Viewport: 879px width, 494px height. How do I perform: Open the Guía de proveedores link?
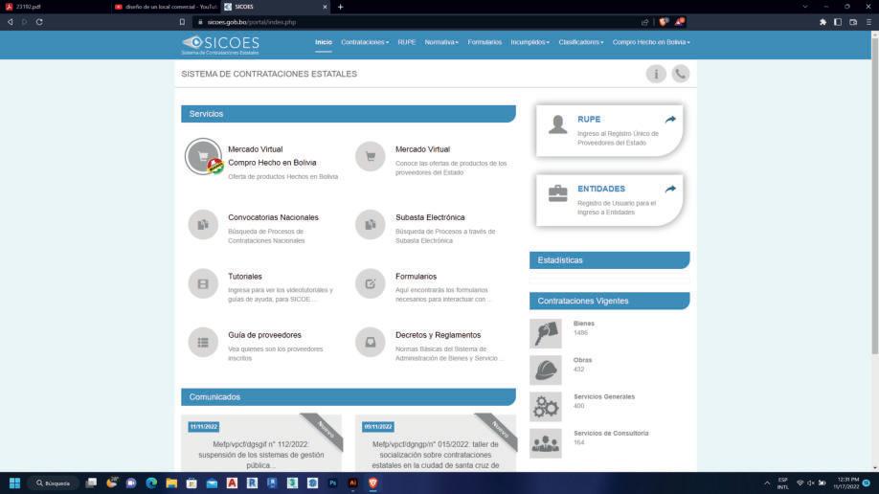coord(264,335)
